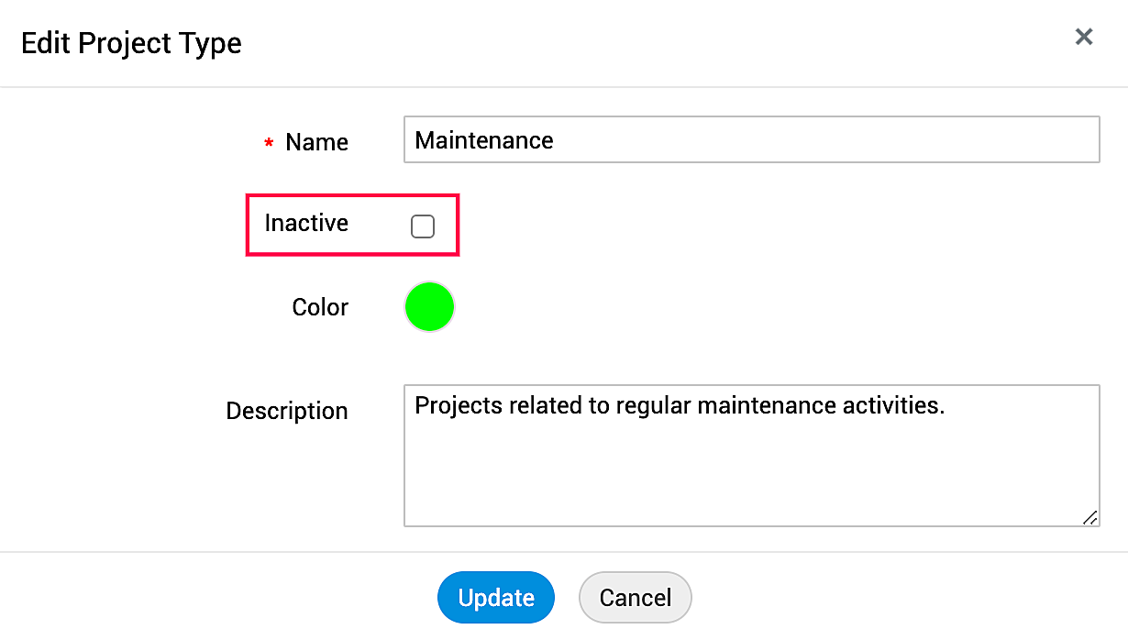Click the blank space below the description text
This screenshot has height=640, width=1128.
pos(751,477)
